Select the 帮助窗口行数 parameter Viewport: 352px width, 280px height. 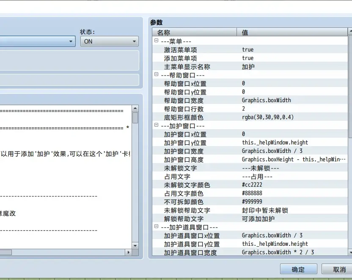pyautogui.click(x=250, y=109)
